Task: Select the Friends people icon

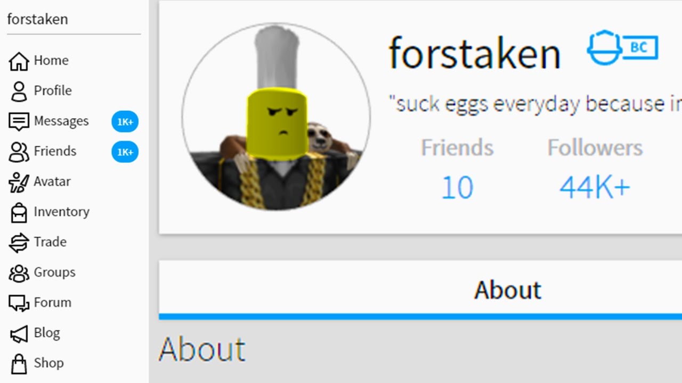Action: click(x=19, y=152)
